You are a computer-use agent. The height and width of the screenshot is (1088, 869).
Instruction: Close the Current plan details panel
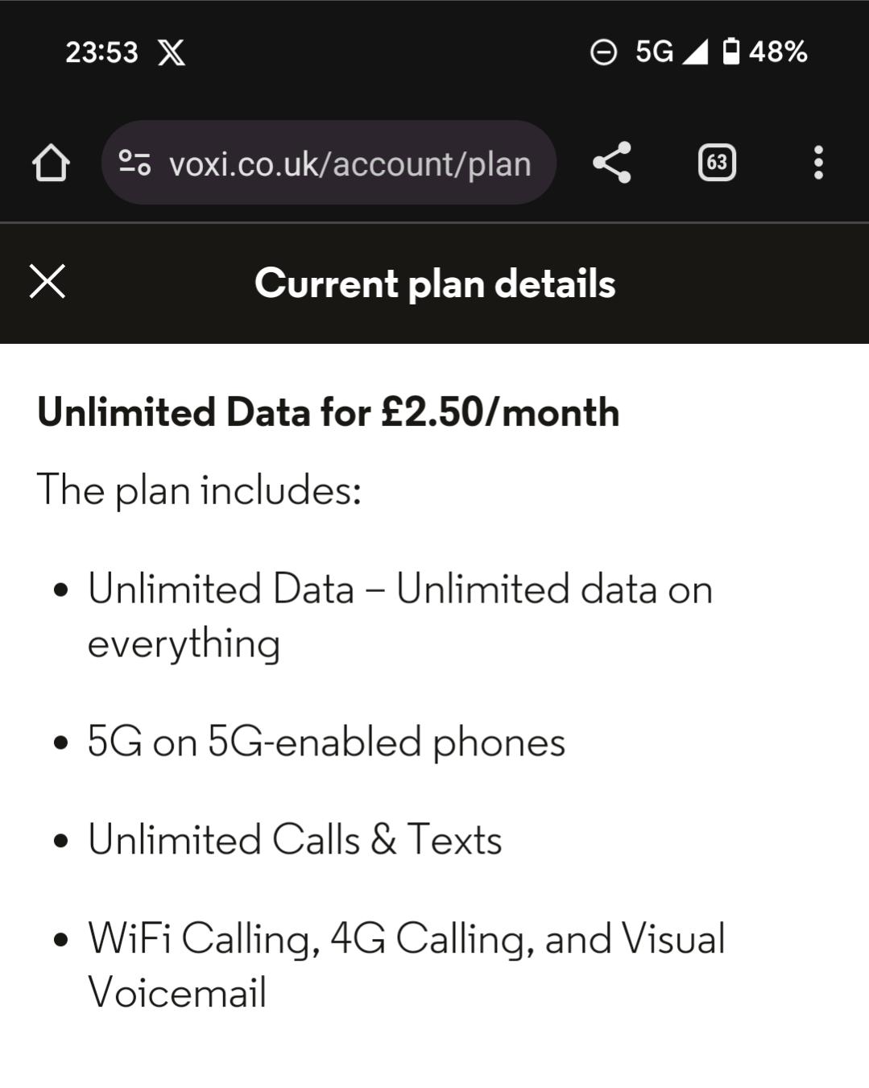coord(48,282)
